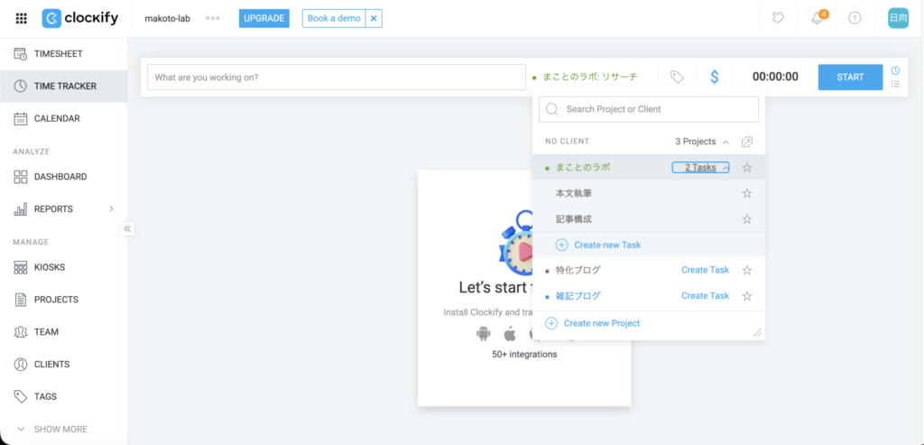Image resolution: width=924 pixels, height=445 pixels.
Task: Collapse the 2 Tasks expander
Action: [700, 167]
